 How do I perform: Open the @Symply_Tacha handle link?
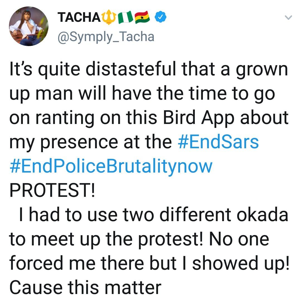pos(106,36)
